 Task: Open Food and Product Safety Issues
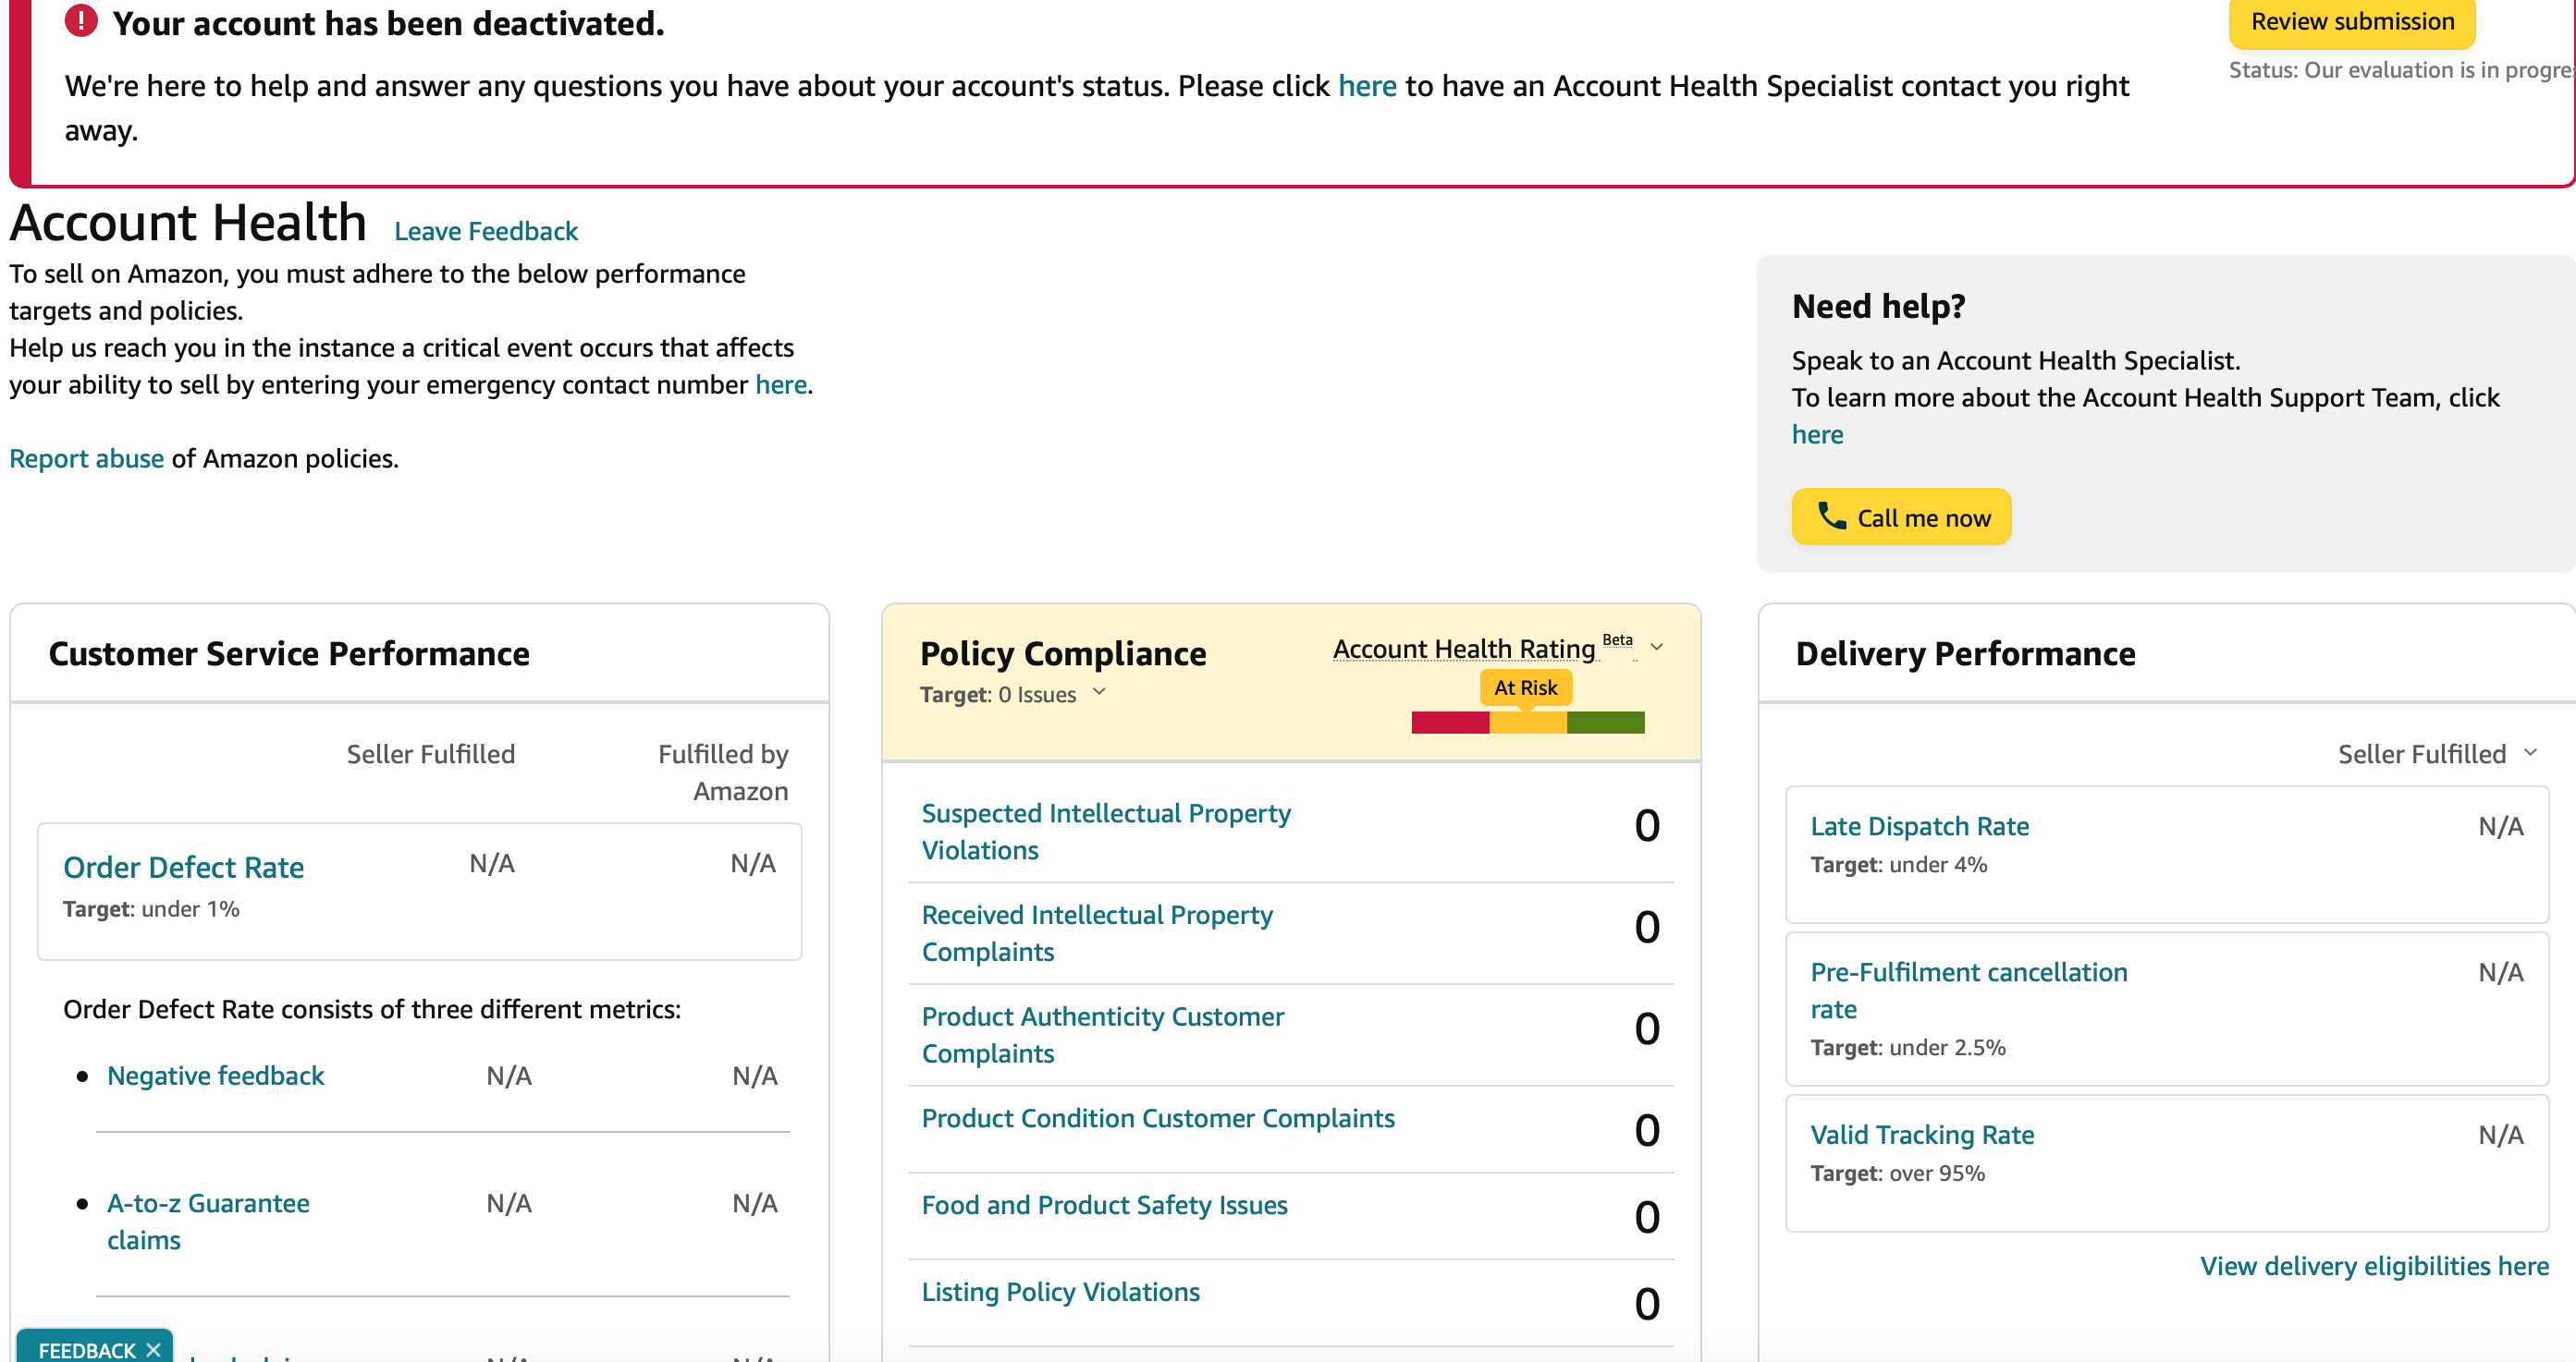coord(1105,1204)
